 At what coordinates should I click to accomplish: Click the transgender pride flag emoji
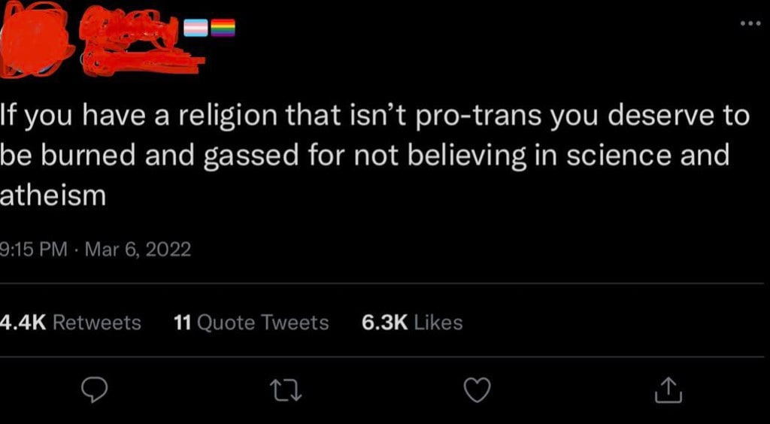tap(198, 29)
